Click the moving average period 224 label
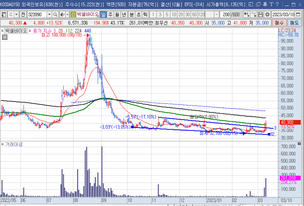This screenshot has height=206, width=304. [x=78, y=31]
